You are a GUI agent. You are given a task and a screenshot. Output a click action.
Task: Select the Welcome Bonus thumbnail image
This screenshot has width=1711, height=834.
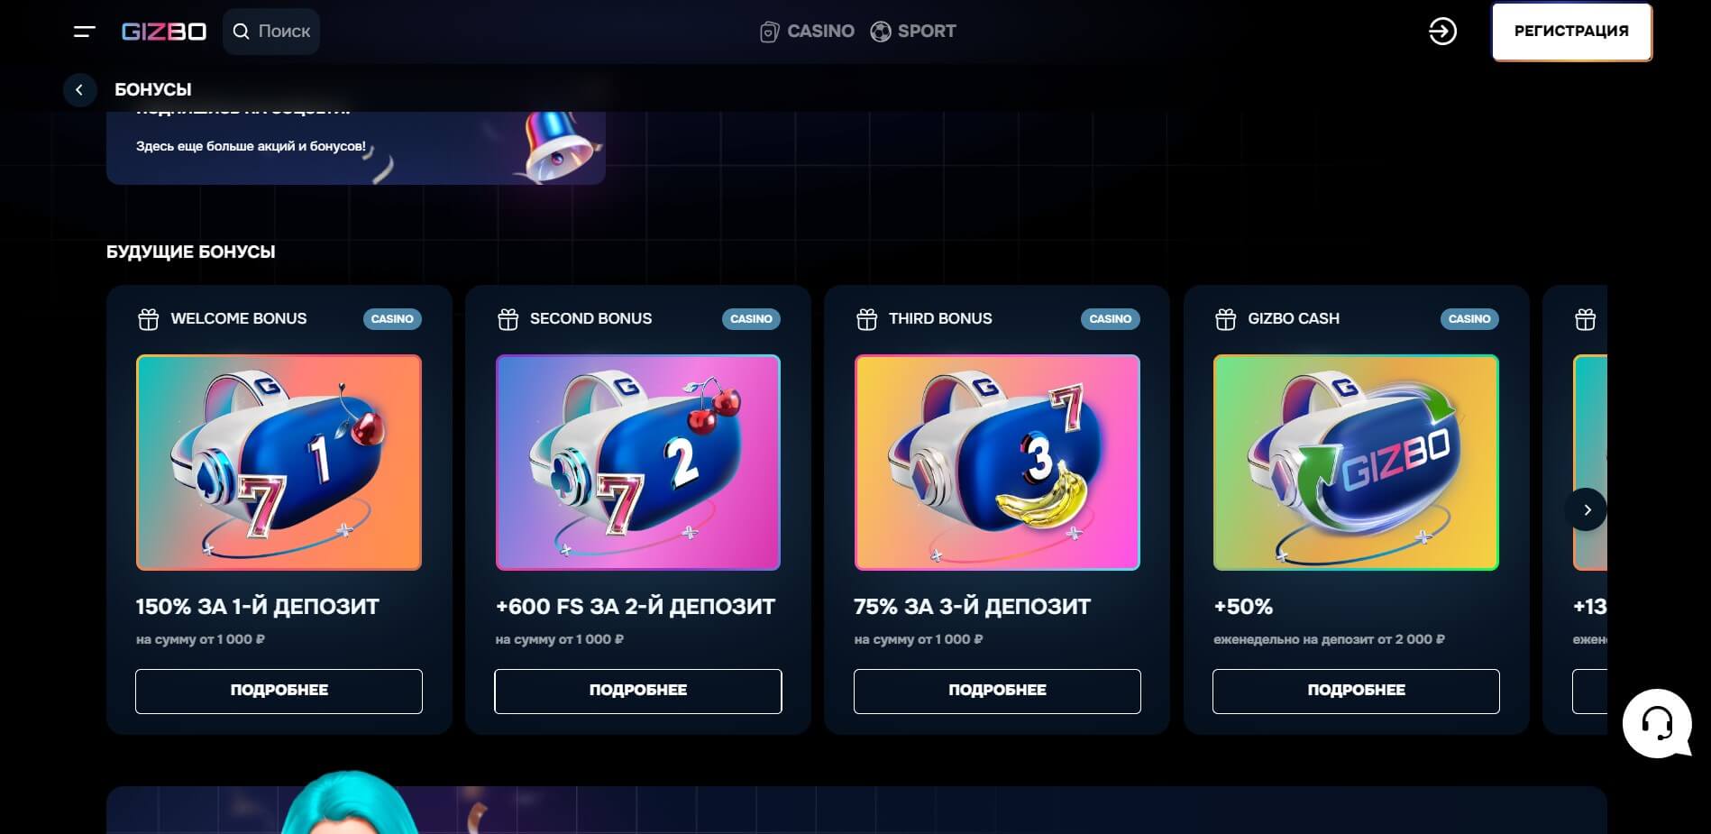click(279, 463)
